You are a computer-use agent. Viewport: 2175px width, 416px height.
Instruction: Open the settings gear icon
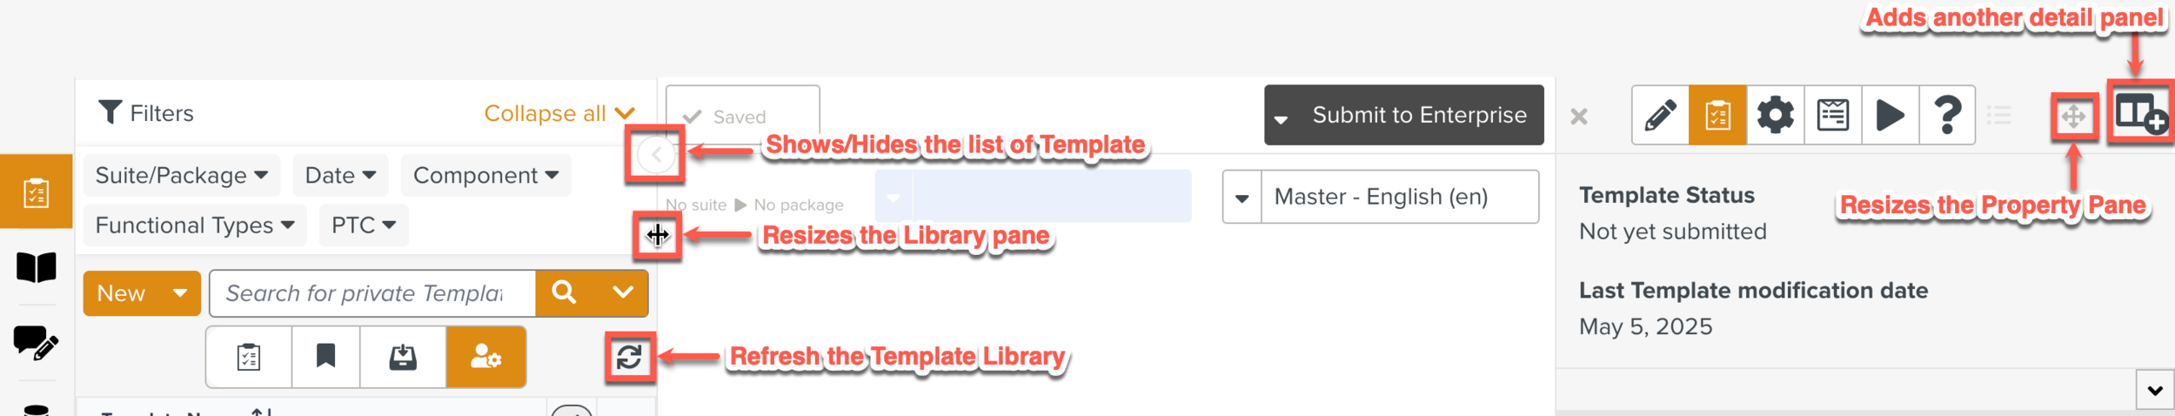[1775, 115]
